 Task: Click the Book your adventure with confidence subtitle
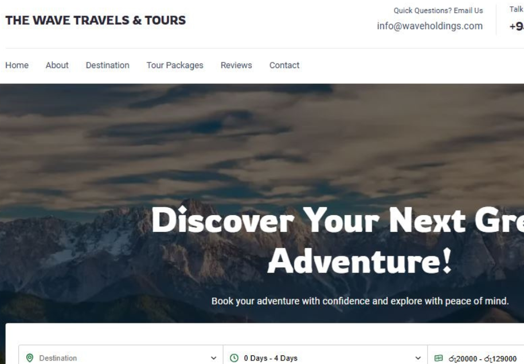pyautogui.click(x=360, y=301)
